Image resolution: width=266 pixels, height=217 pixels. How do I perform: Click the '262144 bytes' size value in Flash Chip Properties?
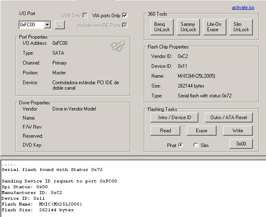[191, 86]
